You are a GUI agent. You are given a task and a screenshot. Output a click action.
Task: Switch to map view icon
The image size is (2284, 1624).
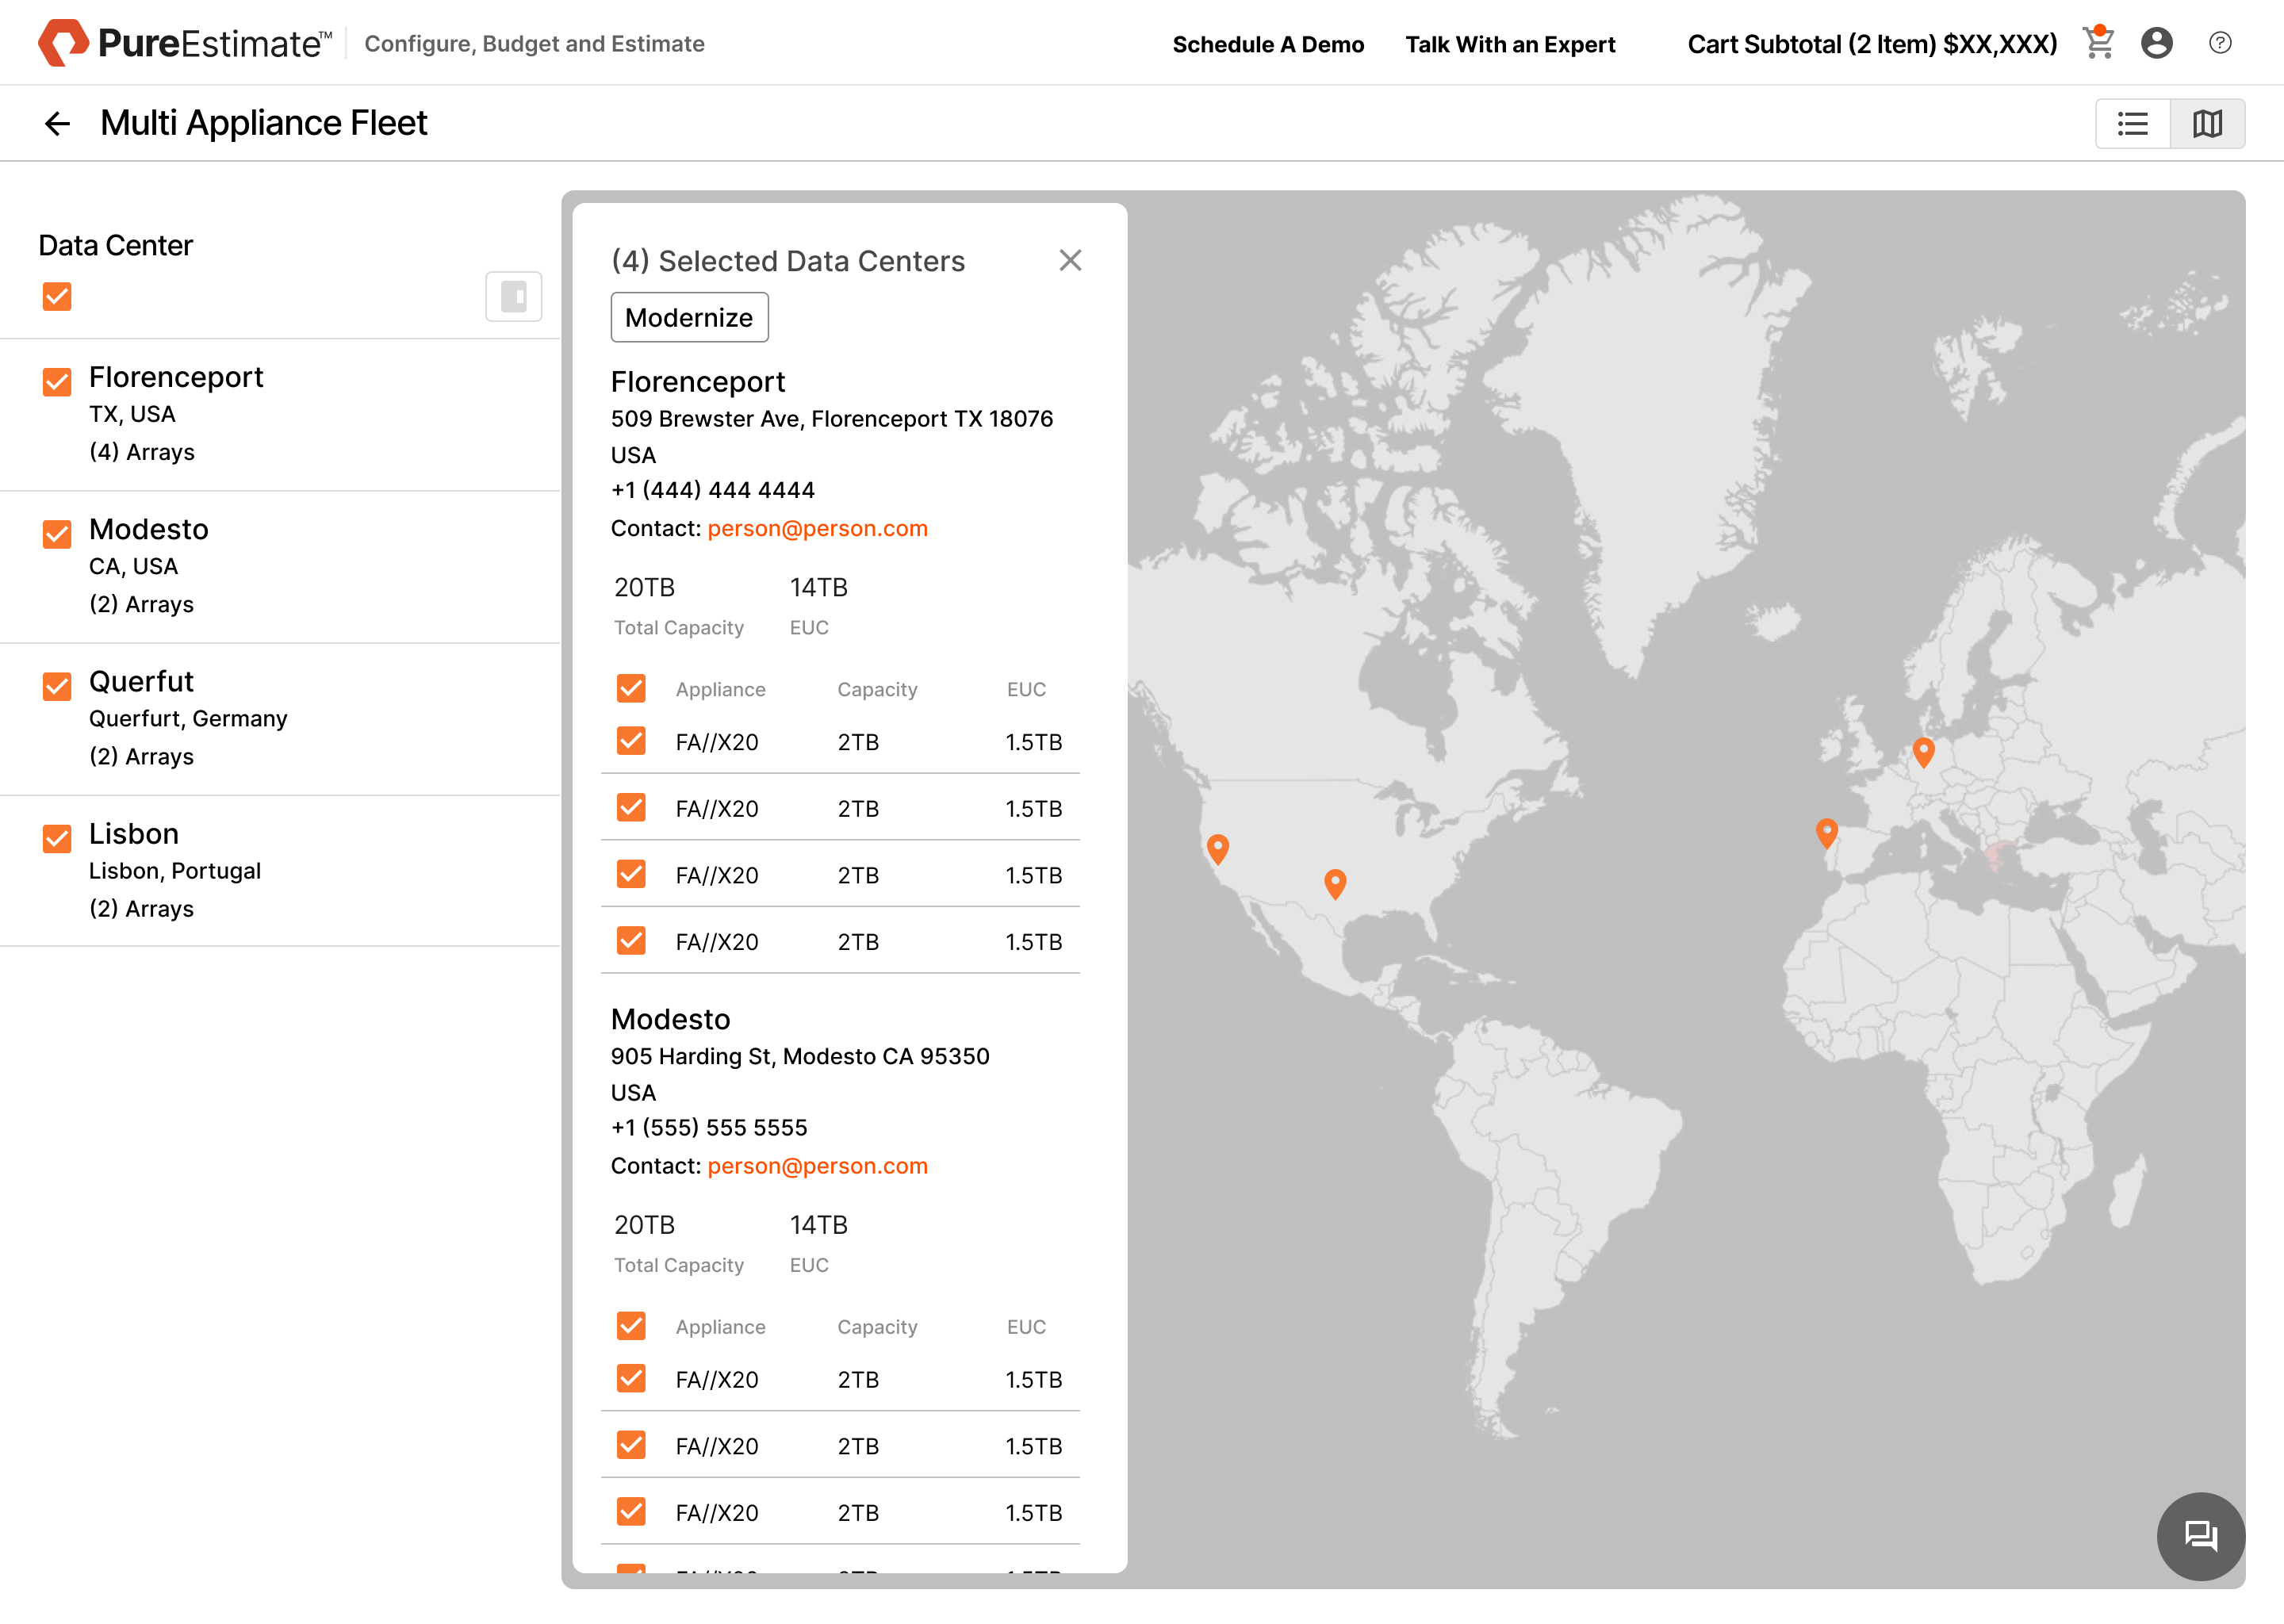point(2207,123)
